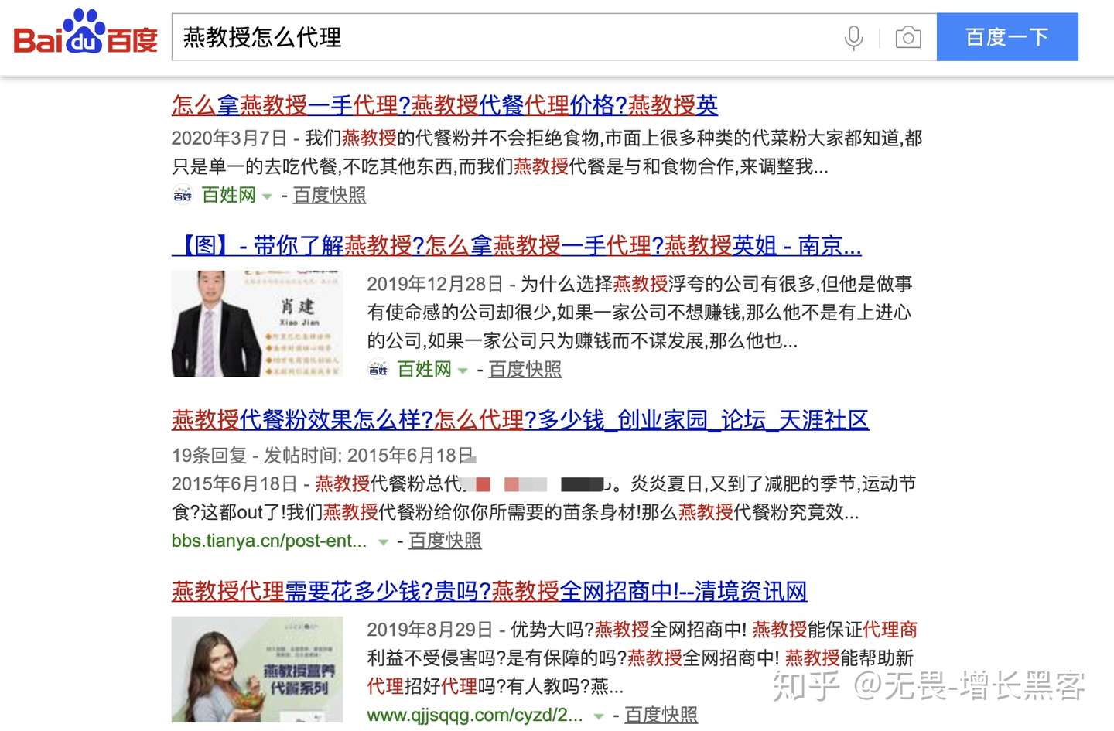Open 百度快照 for second result
1114x731 pixels.
(x=525, y=369)
